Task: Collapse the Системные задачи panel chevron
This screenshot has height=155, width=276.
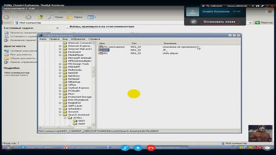Action: click(57, 28)
